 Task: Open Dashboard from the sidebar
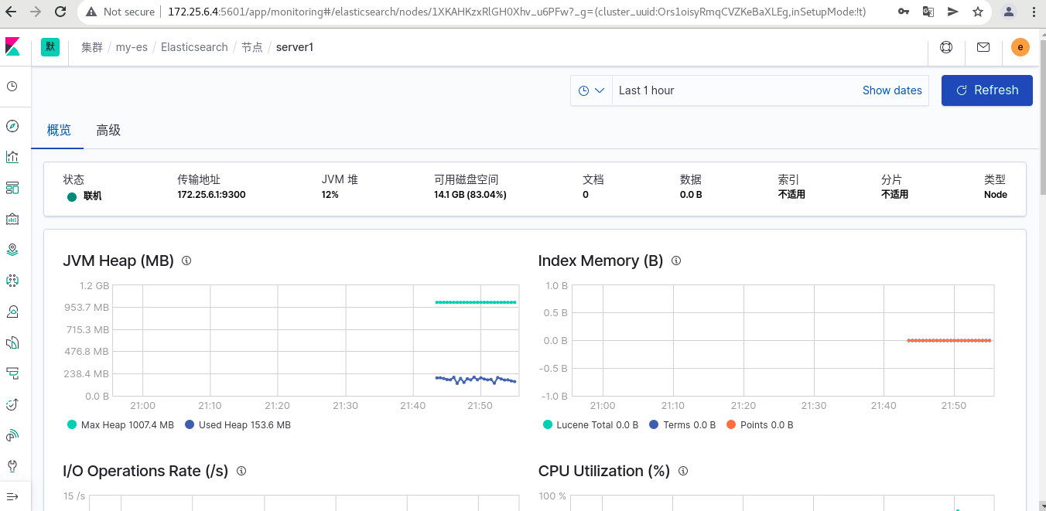12,188
